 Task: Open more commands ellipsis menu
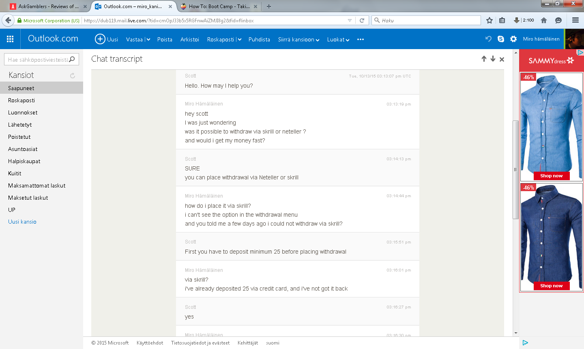[x=361, y=39]
